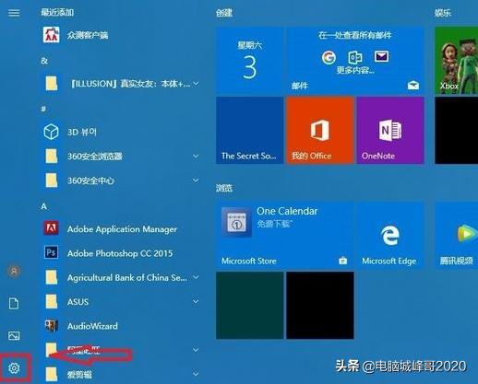Expand the ASUS folder chevron

pos(196,301)
